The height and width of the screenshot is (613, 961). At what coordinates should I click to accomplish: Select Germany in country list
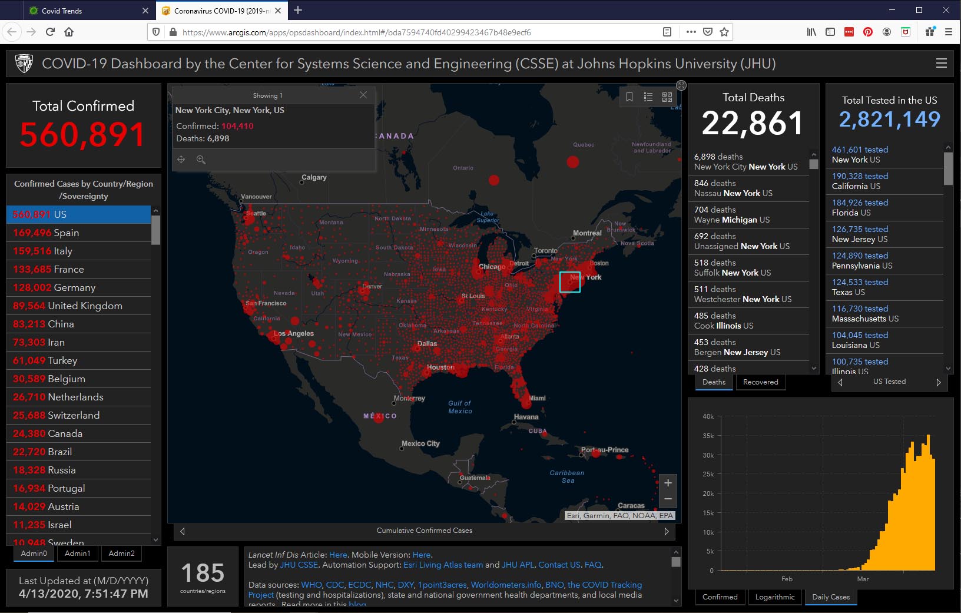[78, 287]
